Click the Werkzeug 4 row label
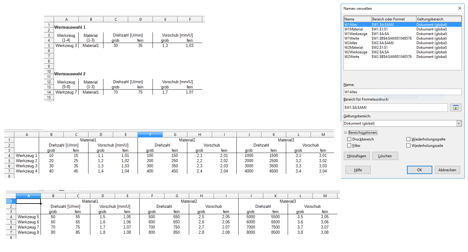Viewport: 468px width, 252px height. click(27, 171)
